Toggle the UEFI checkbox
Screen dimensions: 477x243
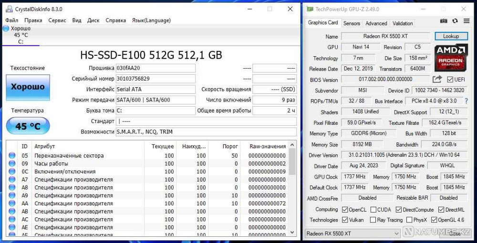(x=450, y=80)
